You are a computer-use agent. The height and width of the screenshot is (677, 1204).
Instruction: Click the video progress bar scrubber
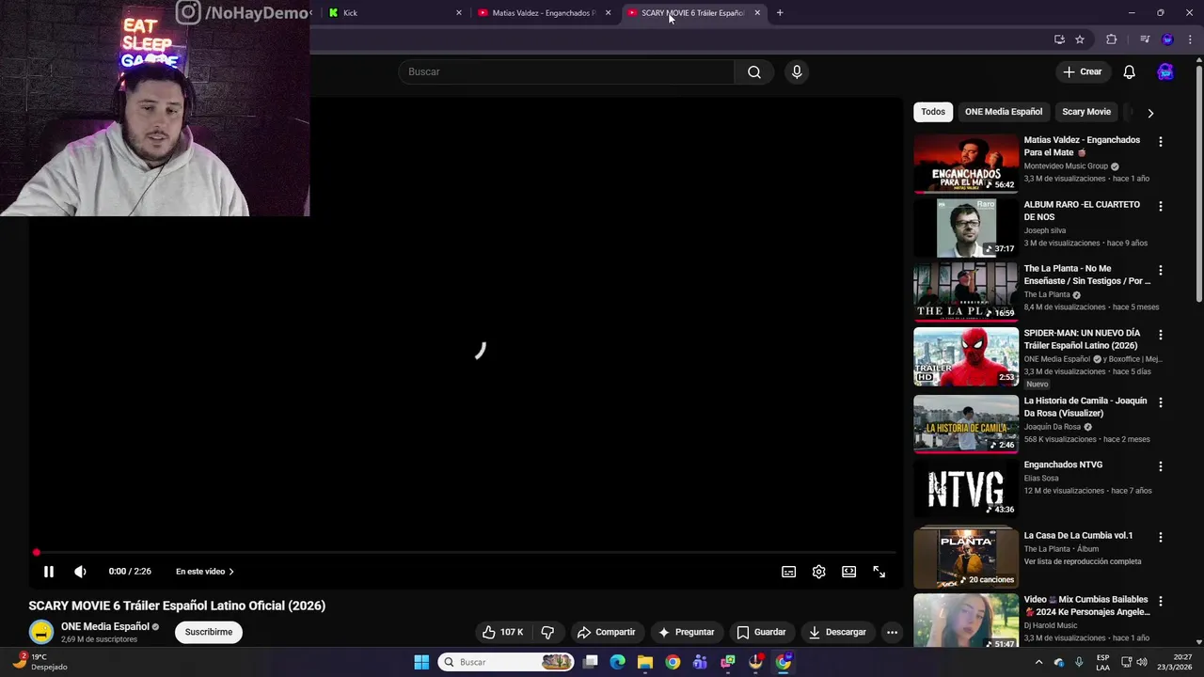click(37, 553)
